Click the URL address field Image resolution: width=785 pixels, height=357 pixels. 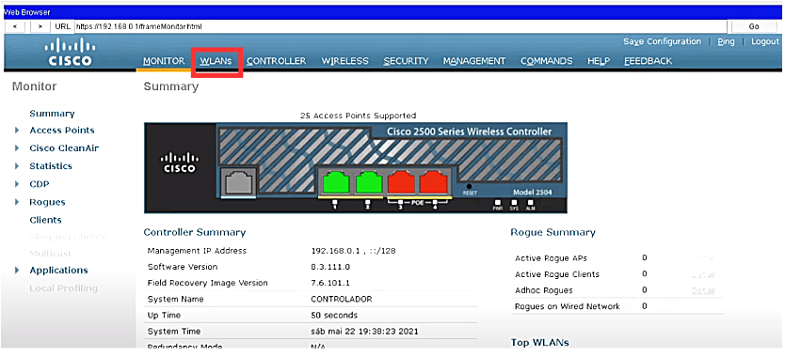coord(401,26)
